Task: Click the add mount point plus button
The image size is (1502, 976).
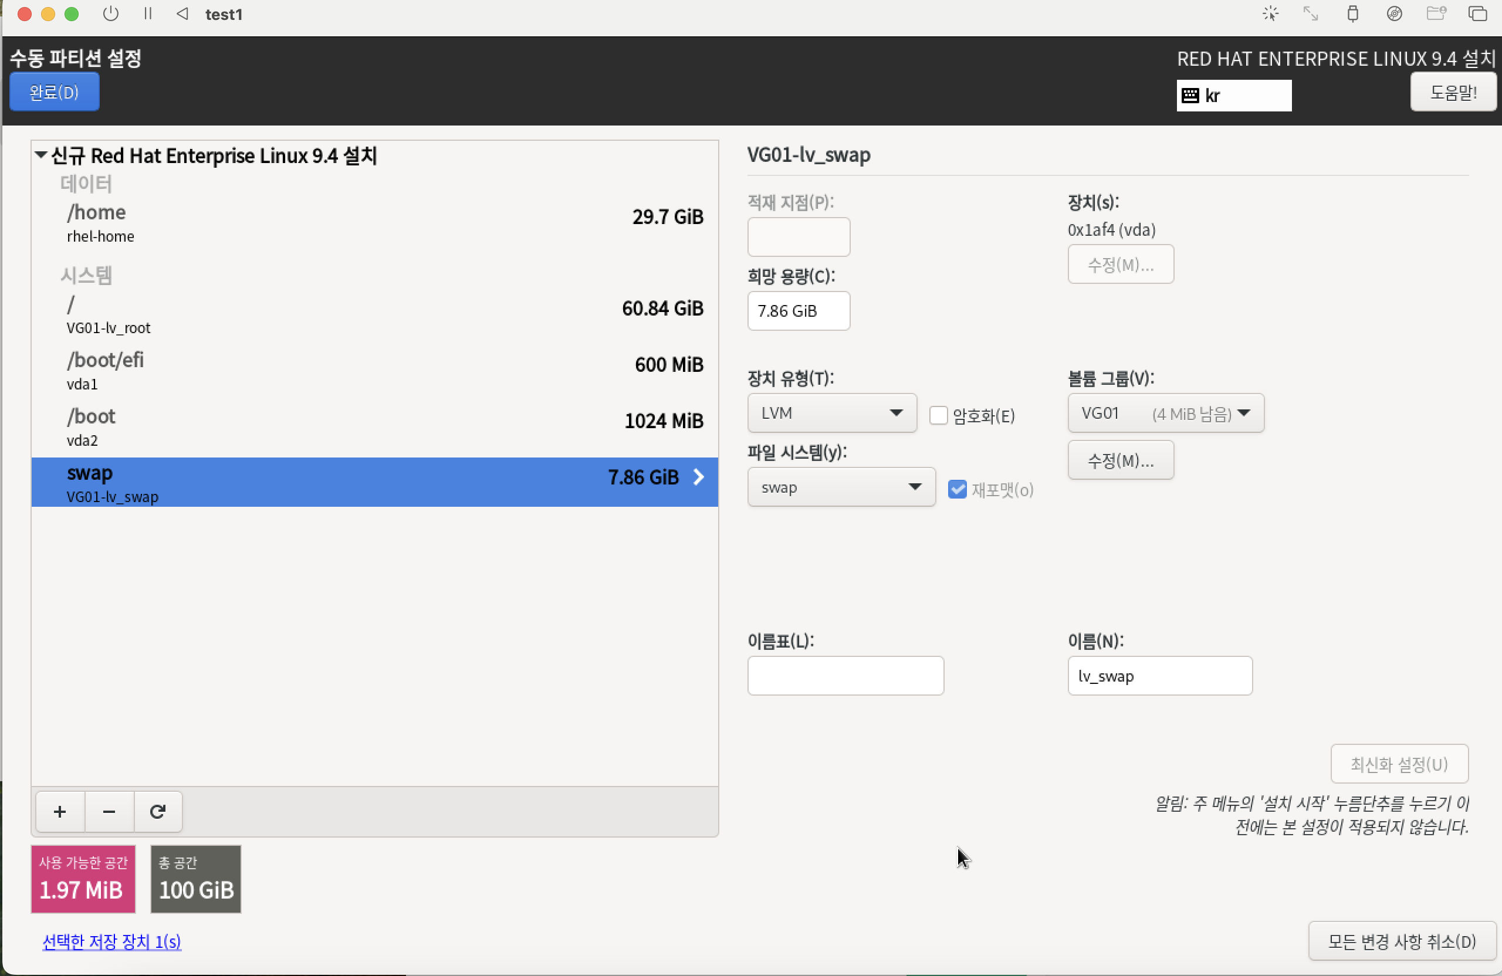Action: 60,811
